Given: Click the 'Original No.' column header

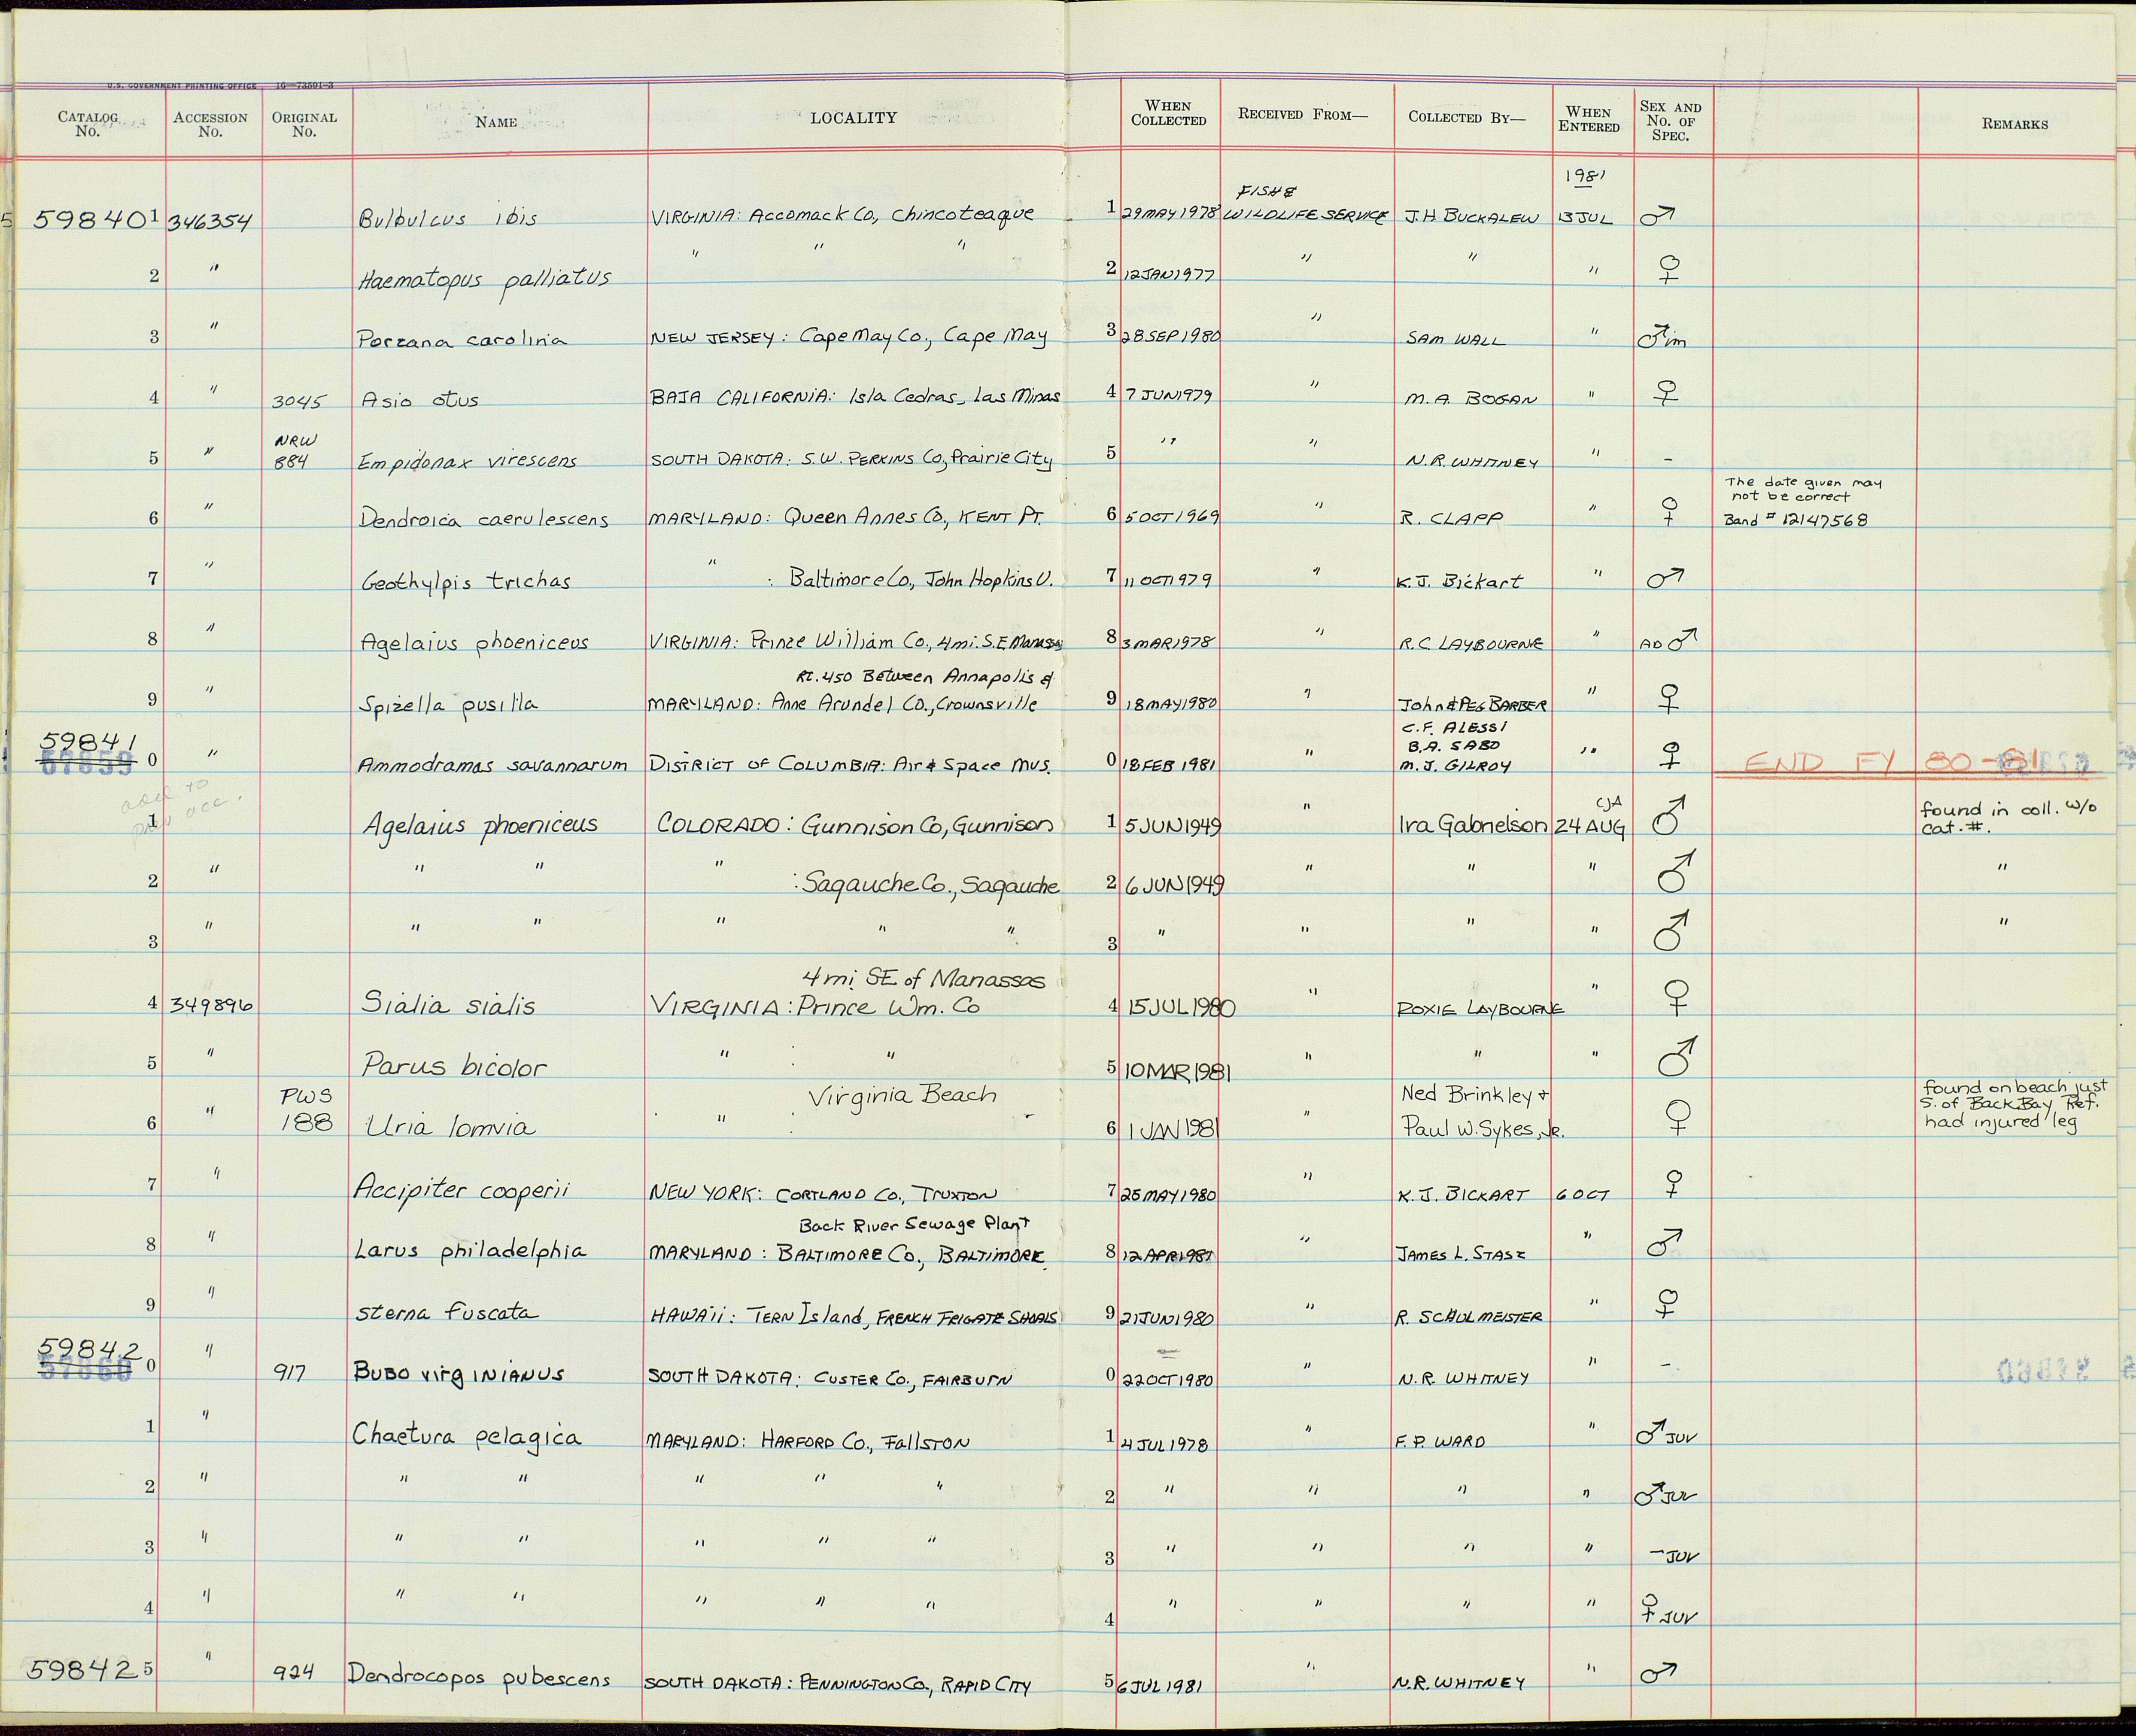Looking at the screenshot, I should 304,124.
